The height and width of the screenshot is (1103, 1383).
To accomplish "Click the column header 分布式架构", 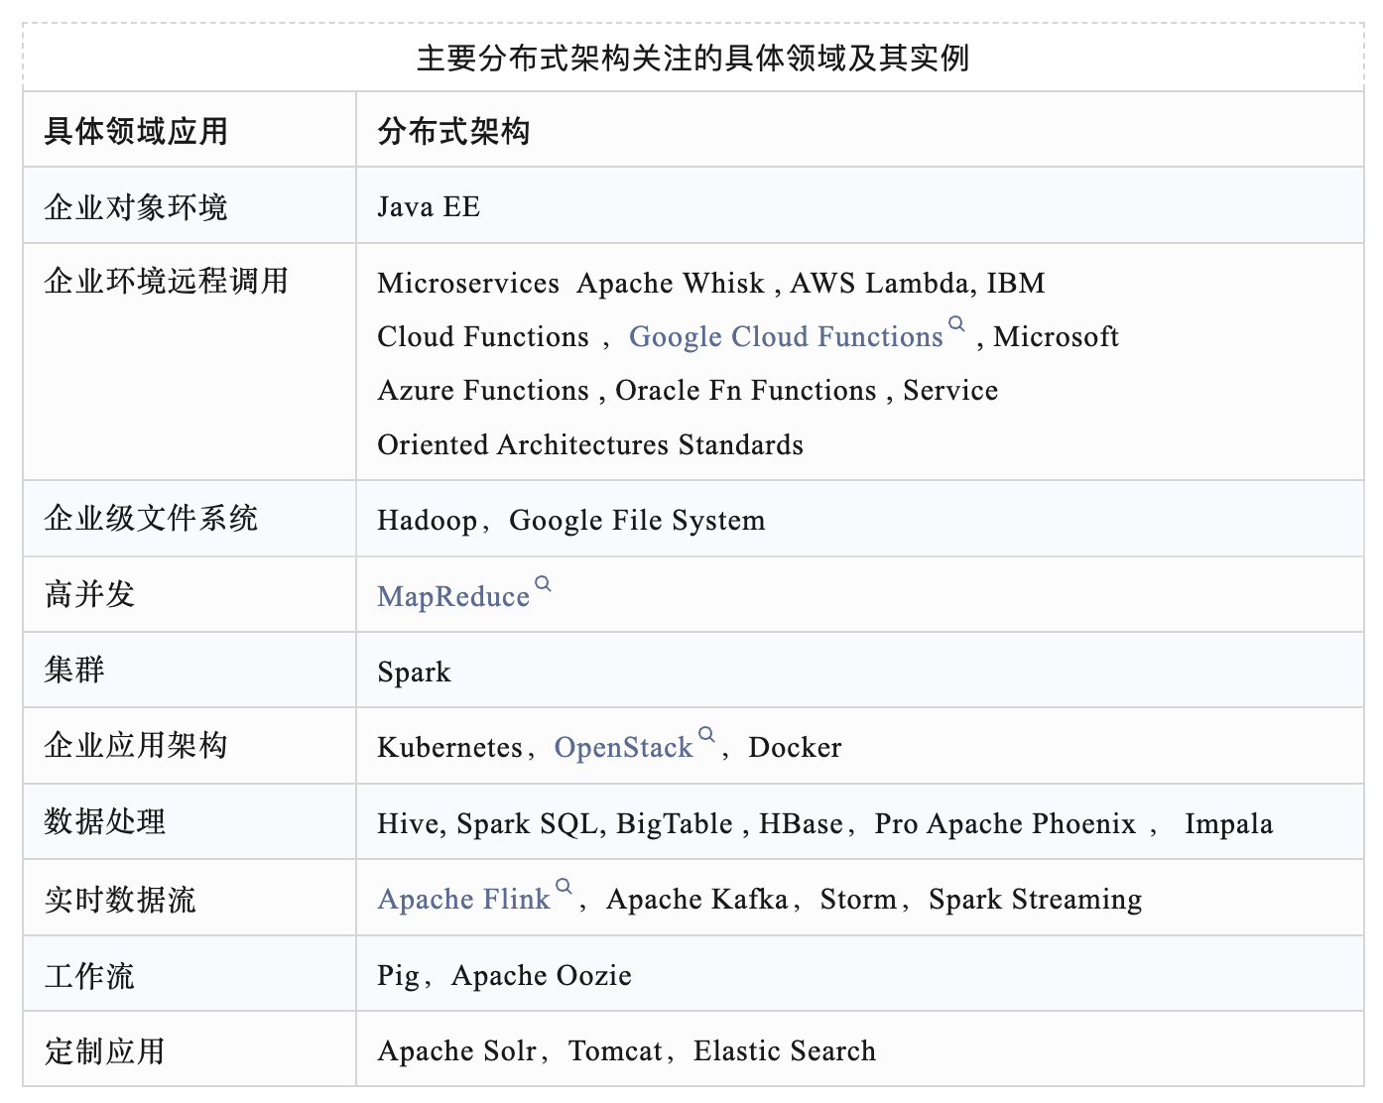I will click(x=860, y=130).
